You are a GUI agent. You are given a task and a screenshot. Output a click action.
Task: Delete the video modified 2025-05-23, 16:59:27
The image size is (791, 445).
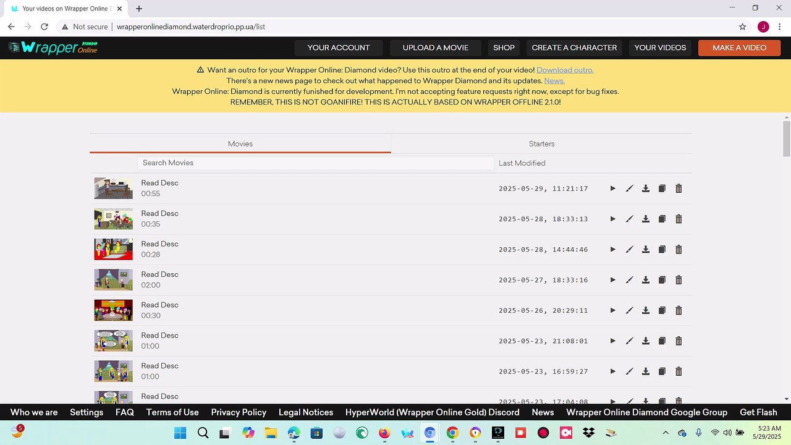(x=679, y=371)
